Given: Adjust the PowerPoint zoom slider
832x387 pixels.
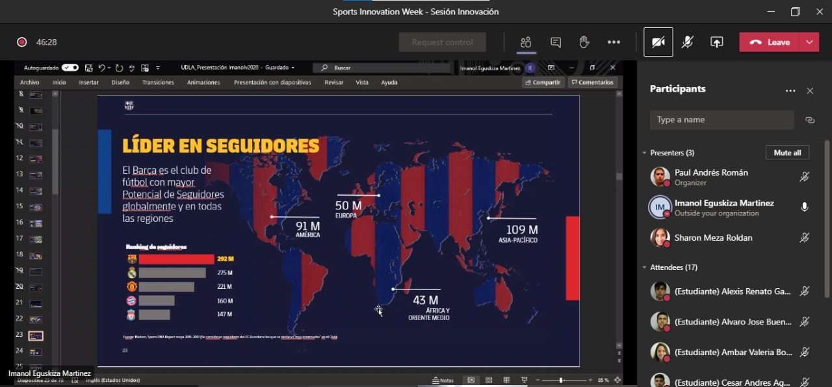Looking at the screenshot, I should 561,380.
